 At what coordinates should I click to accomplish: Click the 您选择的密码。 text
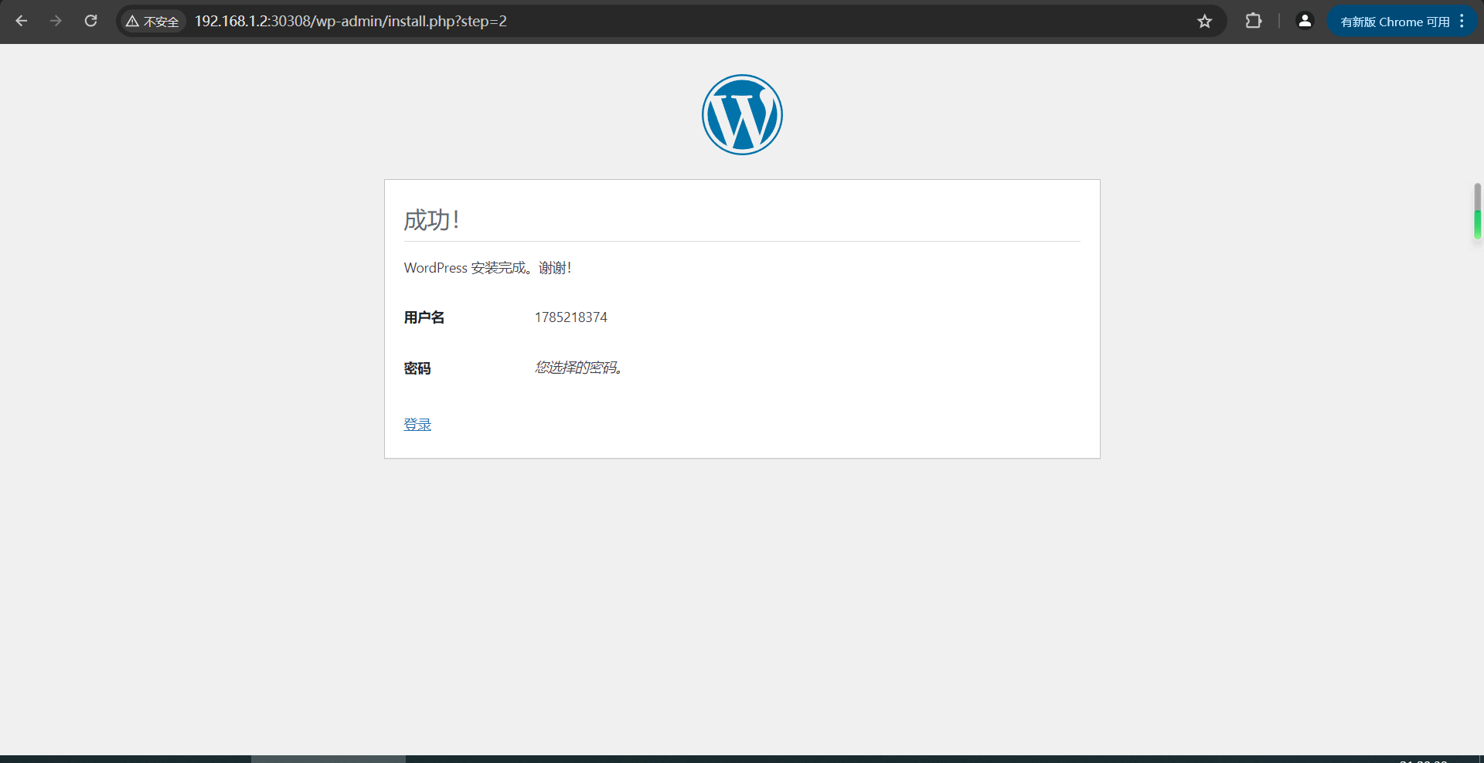click(579, 368)
